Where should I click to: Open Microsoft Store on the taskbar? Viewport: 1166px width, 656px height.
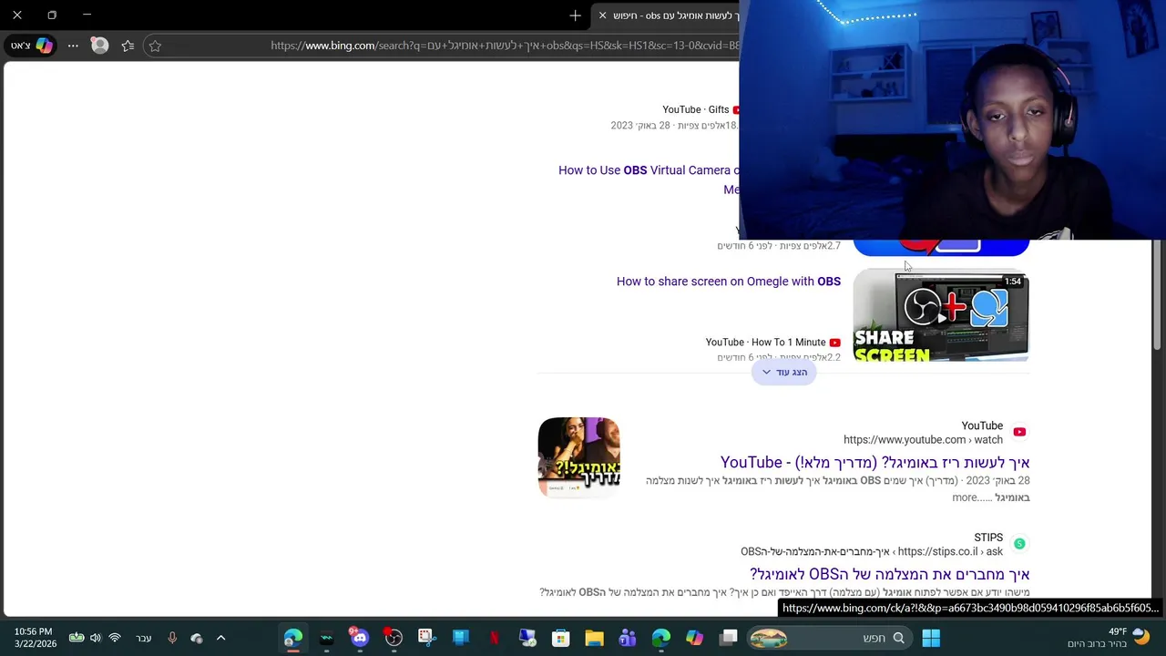560,638
